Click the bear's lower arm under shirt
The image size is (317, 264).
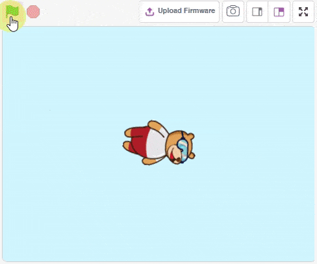(148, 161)
